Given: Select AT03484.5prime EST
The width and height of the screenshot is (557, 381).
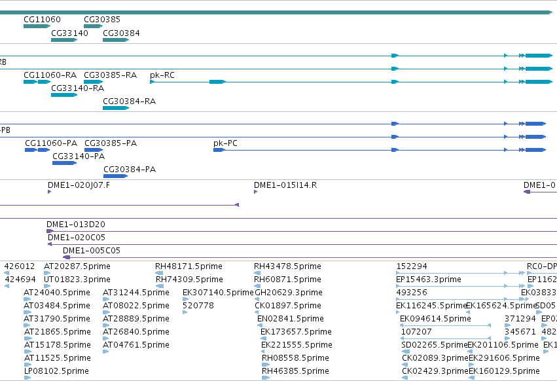Looking at the screenshot, I should pos(27,312).
